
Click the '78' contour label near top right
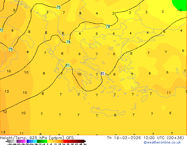[108, 26]
